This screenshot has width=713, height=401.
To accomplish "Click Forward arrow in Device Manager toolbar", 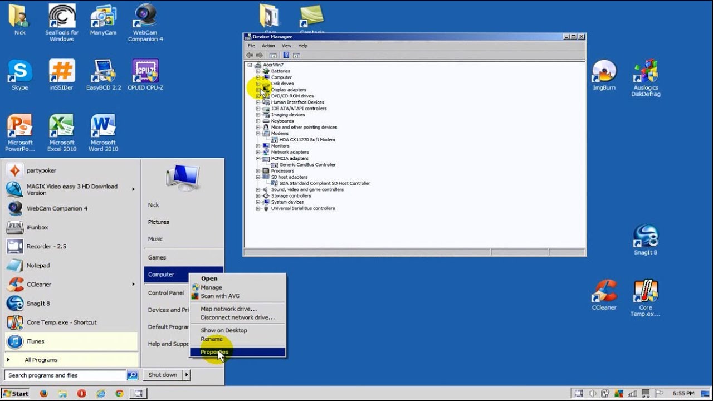I will (x=260, y=55).
